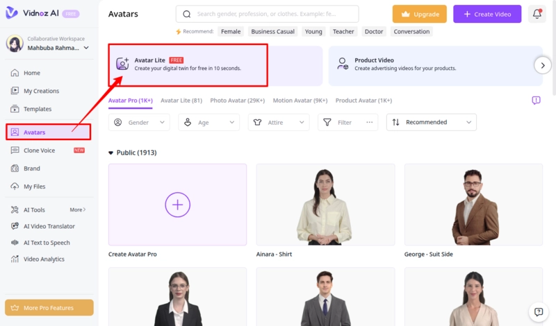Switch to Motion Avatar (9K+) tab
The image size is (556, 326).
point(300,101)
